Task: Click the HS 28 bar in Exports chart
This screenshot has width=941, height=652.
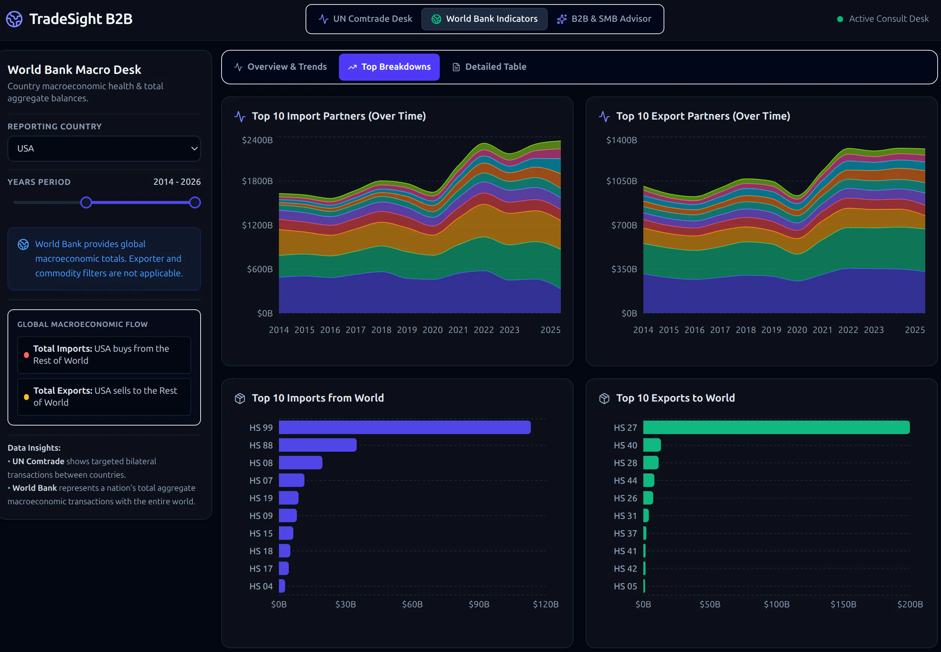Action: point(651,463)
